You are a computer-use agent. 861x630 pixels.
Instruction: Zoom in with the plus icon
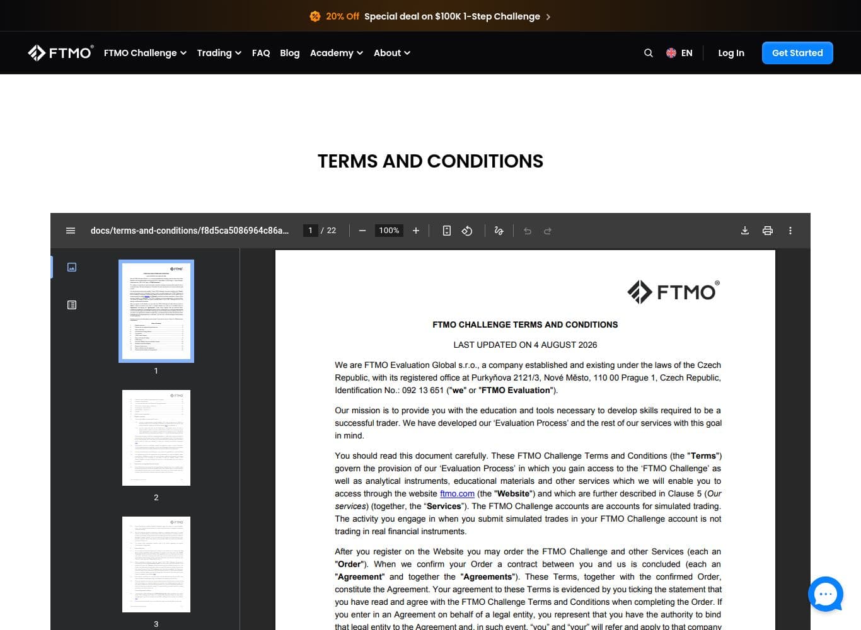(416, 231)
